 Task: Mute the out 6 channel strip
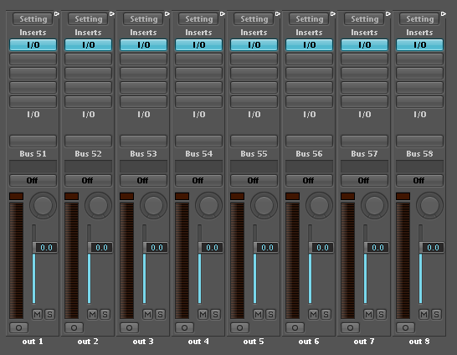314,314
